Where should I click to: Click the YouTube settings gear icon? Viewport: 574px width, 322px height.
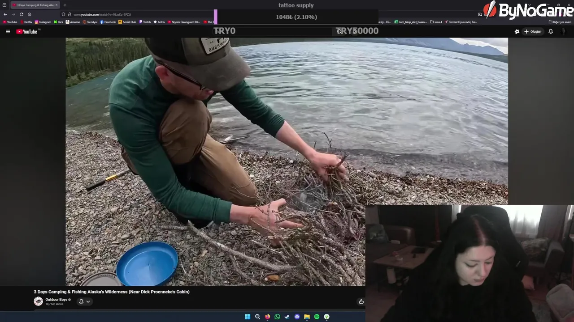coord(517,32)
